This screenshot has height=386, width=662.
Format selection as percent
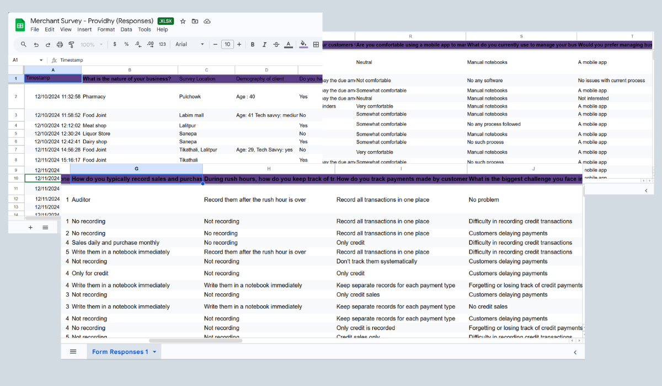click(x=127, y=44)
